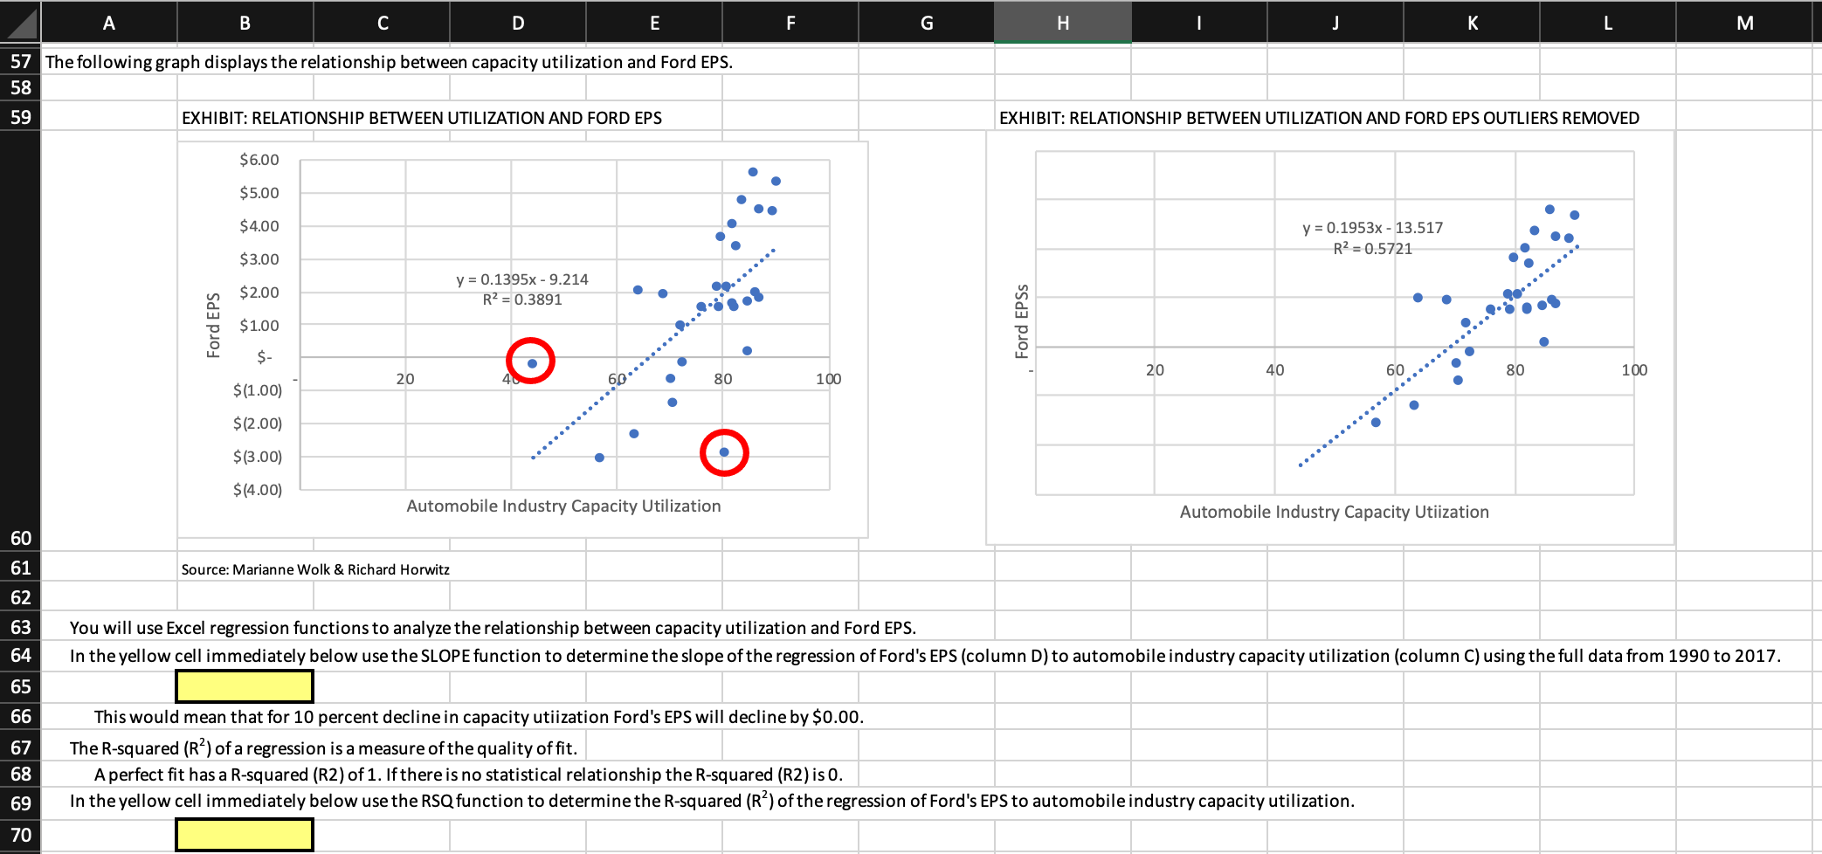This screenshot has height=854, width=1822.
Task: Click the "R² = 0.3891" label in left chart
Action: pyautogui.click(x=522, y=300)
